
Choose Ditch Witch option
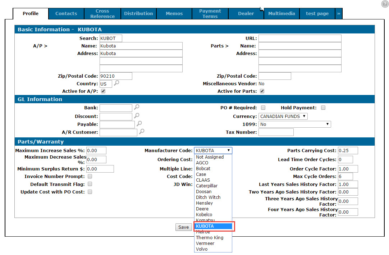click(213, 197)
